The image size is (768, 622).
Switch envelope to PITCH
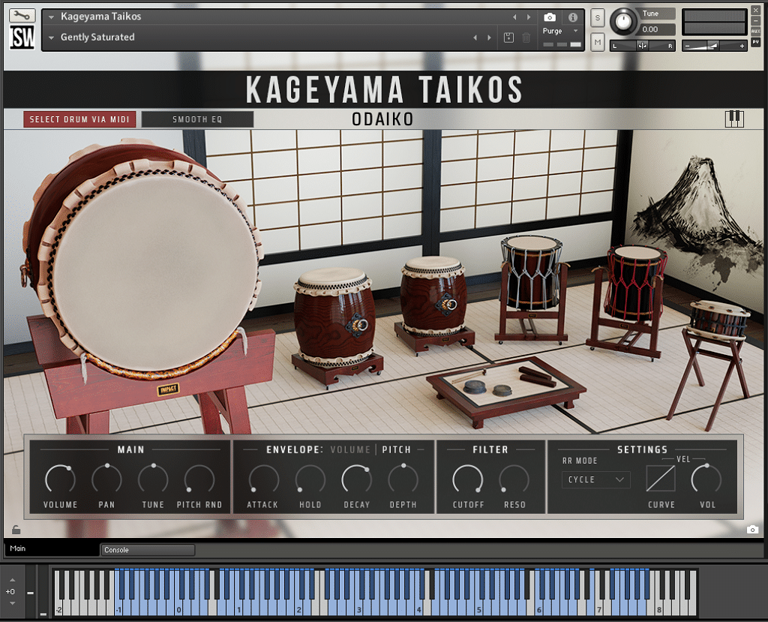click(x=396, y=449)
